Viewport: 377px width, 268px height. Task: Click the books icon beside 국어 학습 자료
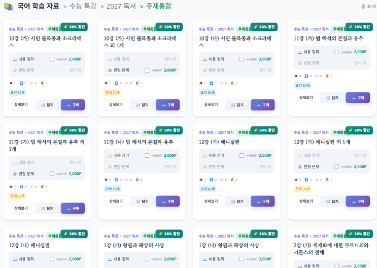coord(8,7)
